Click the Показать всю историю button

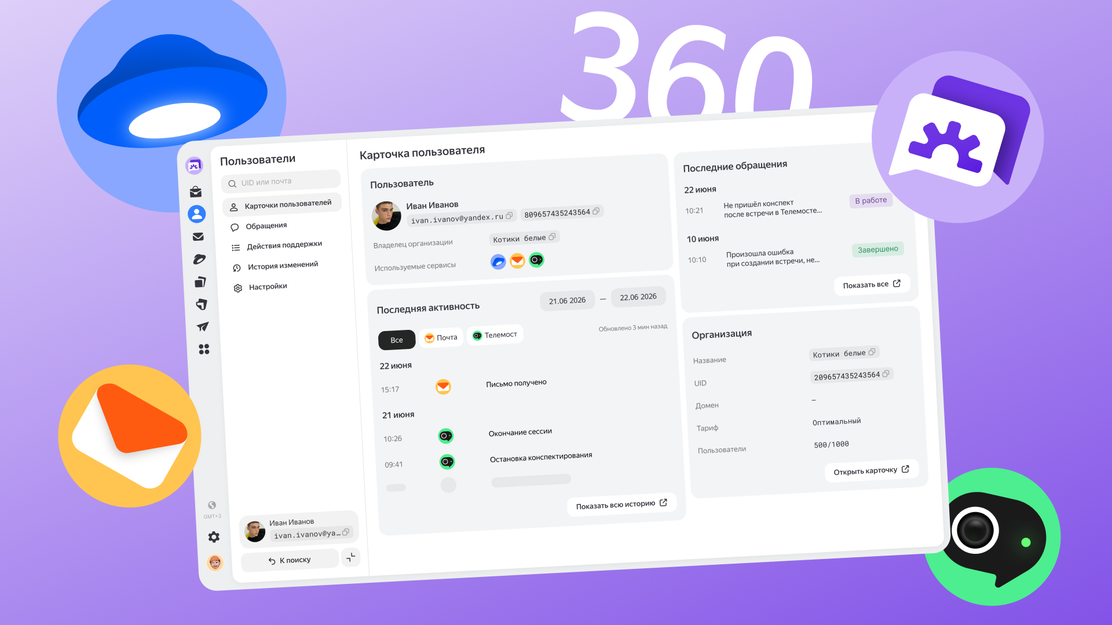(x=622, y=505)
